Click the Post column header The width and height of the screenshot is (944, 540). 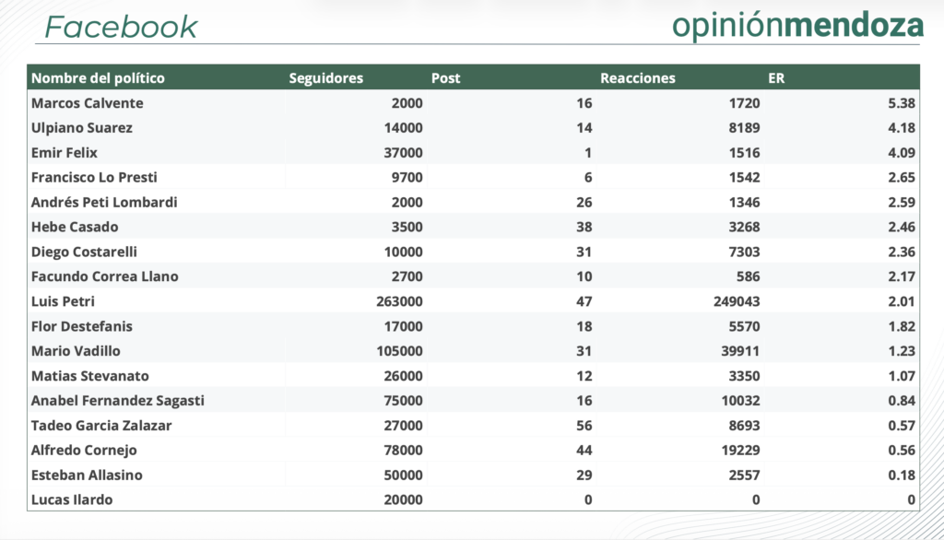(445, 78)
